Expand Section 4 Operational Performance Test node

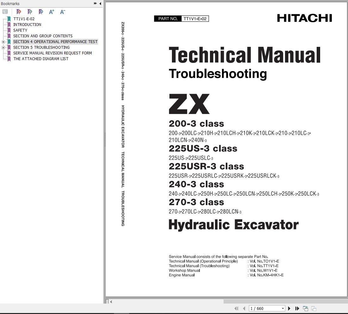tap(3, 42)
